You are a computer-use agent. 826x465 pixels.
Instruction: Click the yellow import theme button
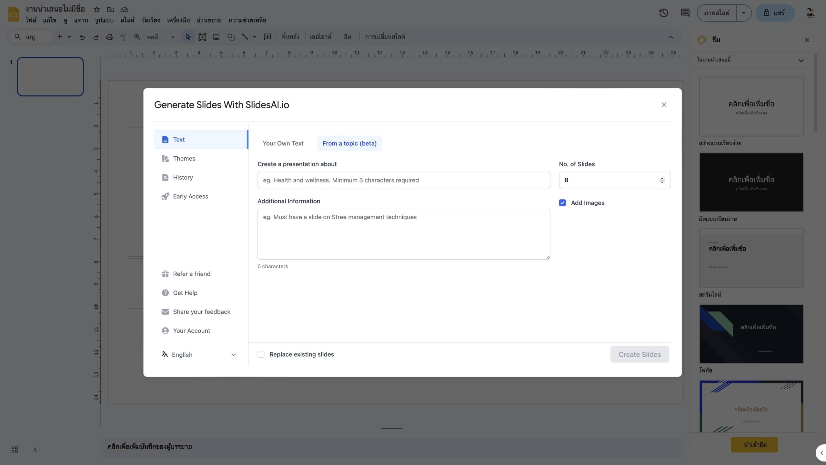pyautogui.click(x=754, y=445)
